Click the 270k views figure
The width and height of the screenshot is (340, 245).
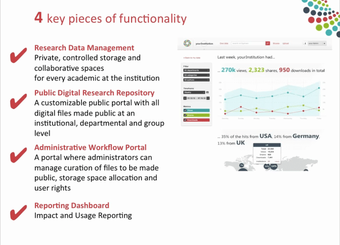pos(228,70)
